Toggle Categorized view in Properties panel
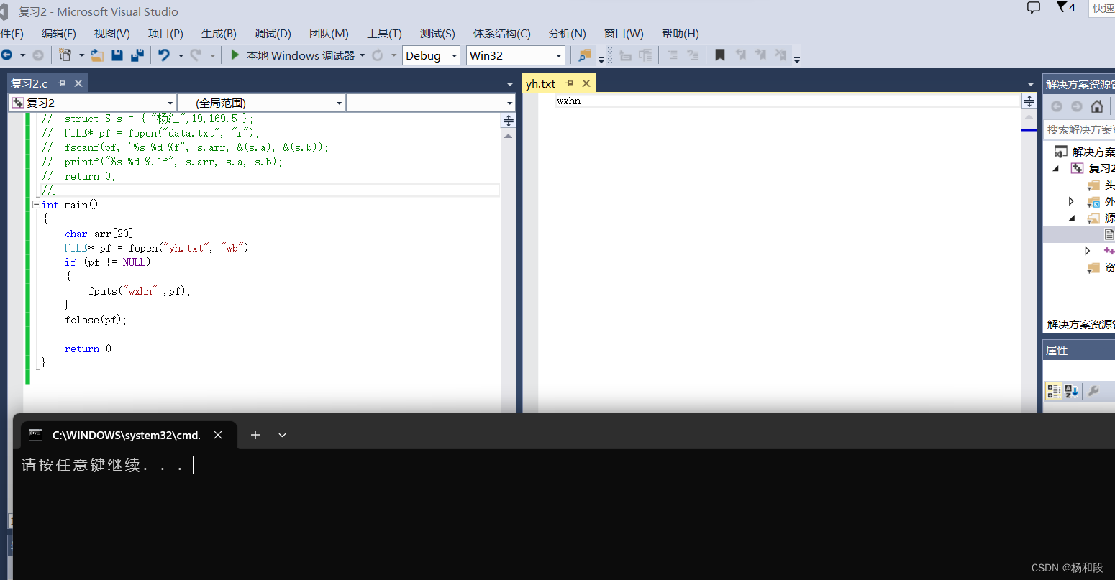This screenshot has height=580, width=1115. [1054, 391]
